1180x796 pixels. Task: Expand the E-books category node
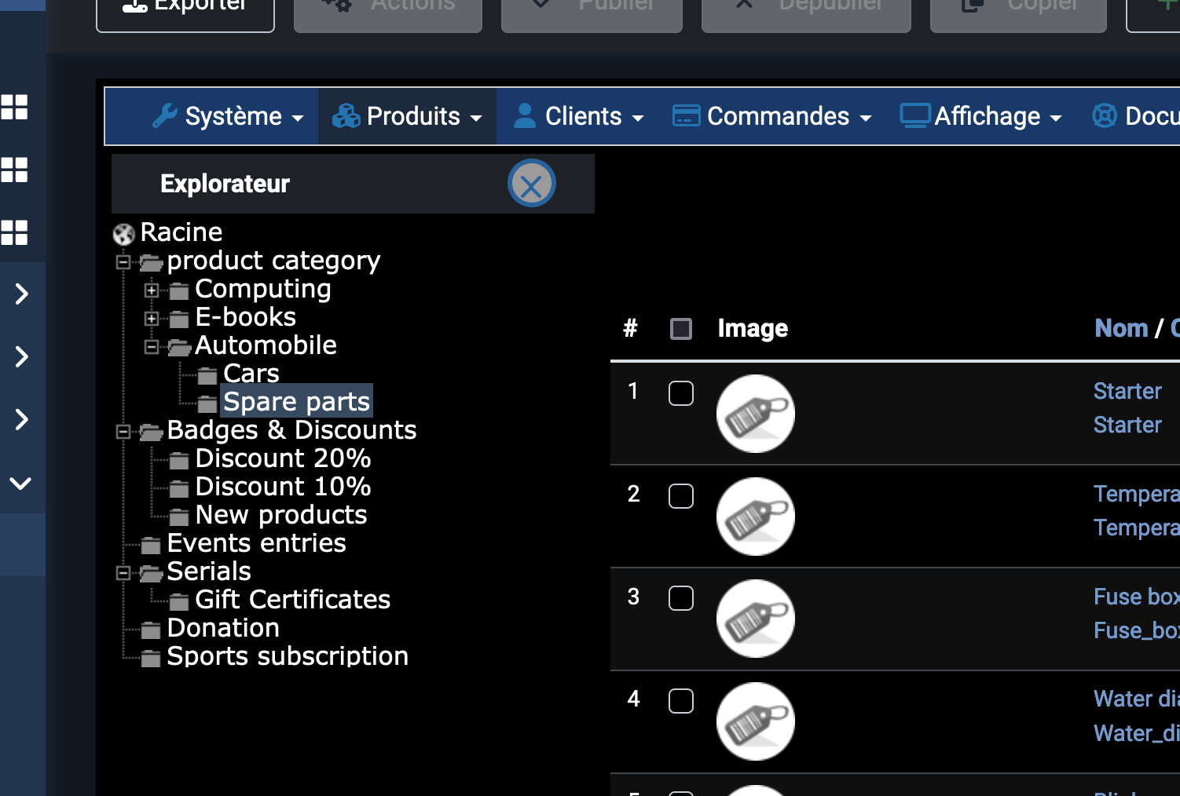point(152,319)
